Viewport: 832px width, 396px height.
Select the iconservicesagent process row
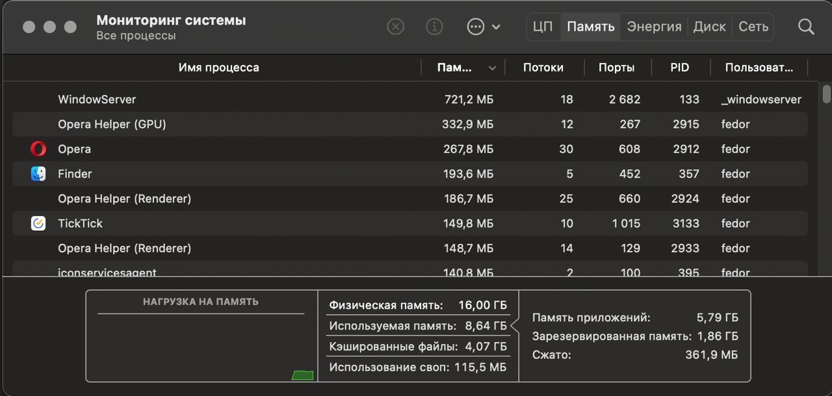pos(410,270)
